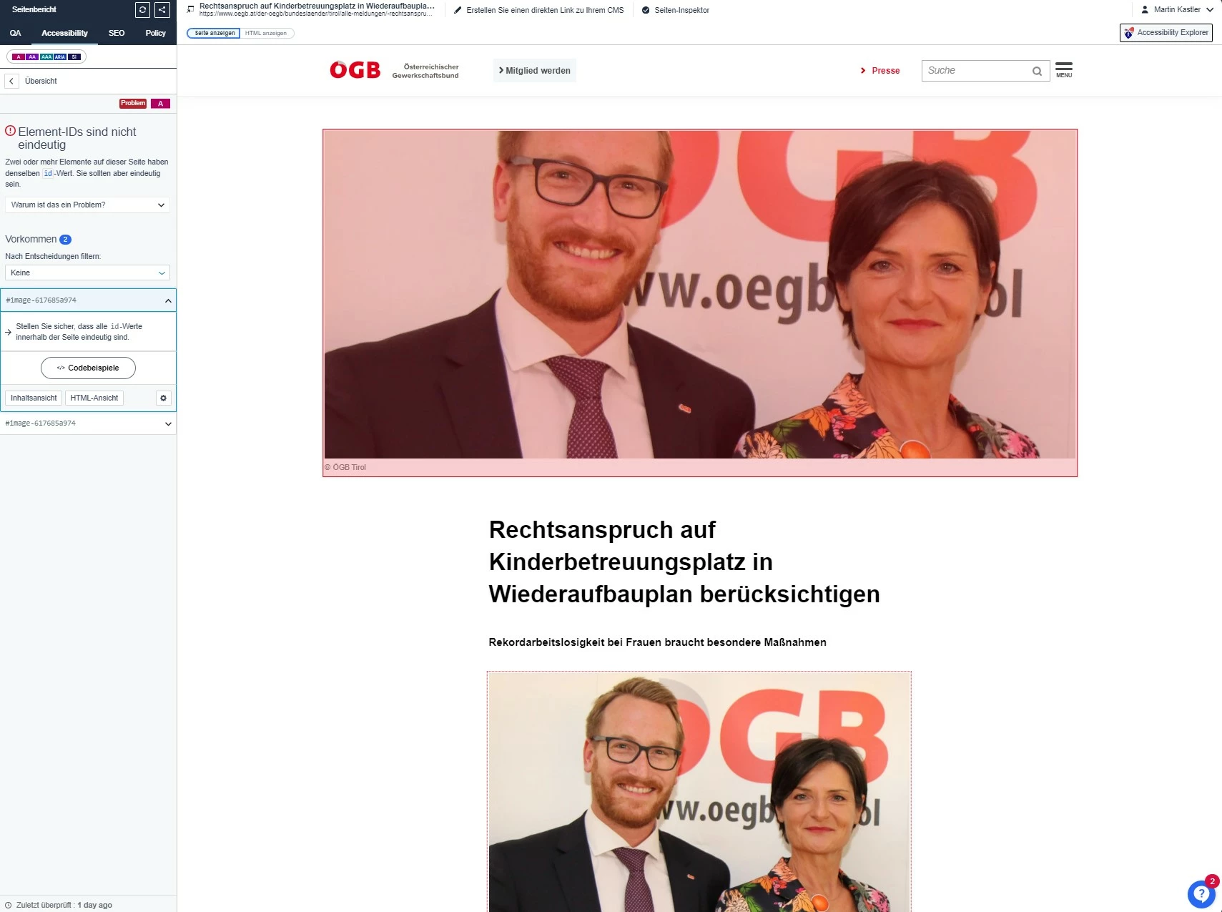Click the Codebeispiele button
The image size is (1222, 912).
pos(88,368)
